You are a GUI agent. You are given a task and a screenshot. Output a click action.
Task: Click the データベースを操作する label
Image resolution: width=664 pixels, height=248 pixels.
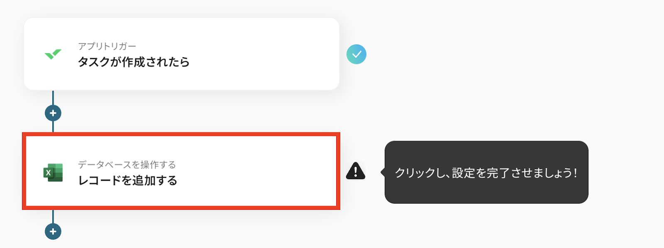[x=127, y=165]
